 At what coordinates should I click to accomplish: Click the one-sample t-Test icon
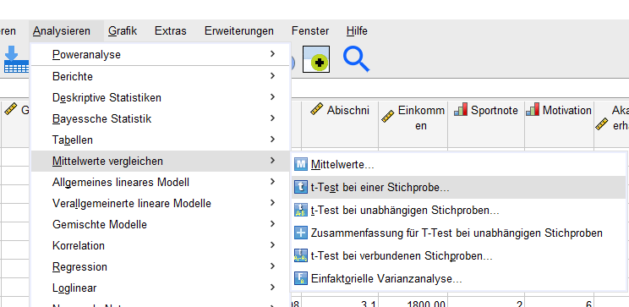point(300,187)
